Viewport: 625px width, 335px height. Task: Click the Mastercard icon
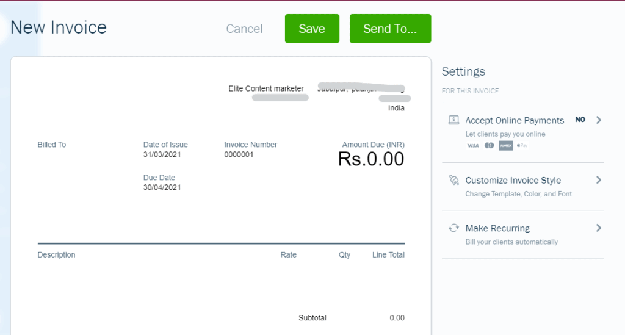click(489, 146)
